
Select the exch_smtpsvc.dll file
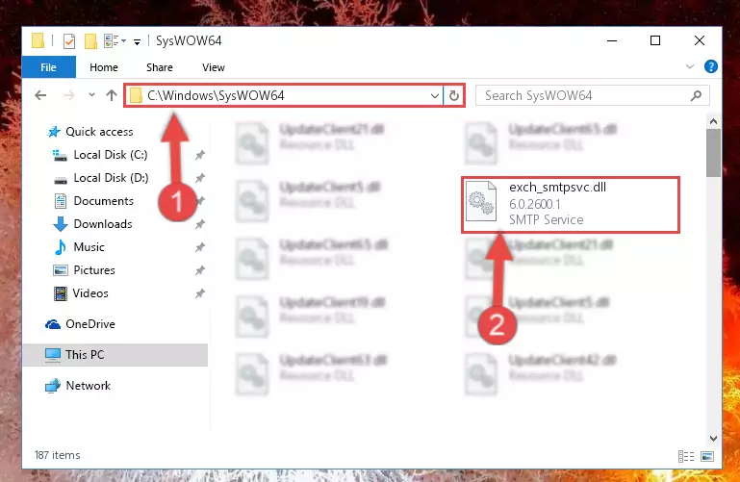click(571, 205)
